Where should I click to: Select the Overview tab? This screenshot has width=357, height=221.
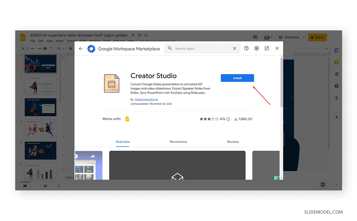coord(123,142)
